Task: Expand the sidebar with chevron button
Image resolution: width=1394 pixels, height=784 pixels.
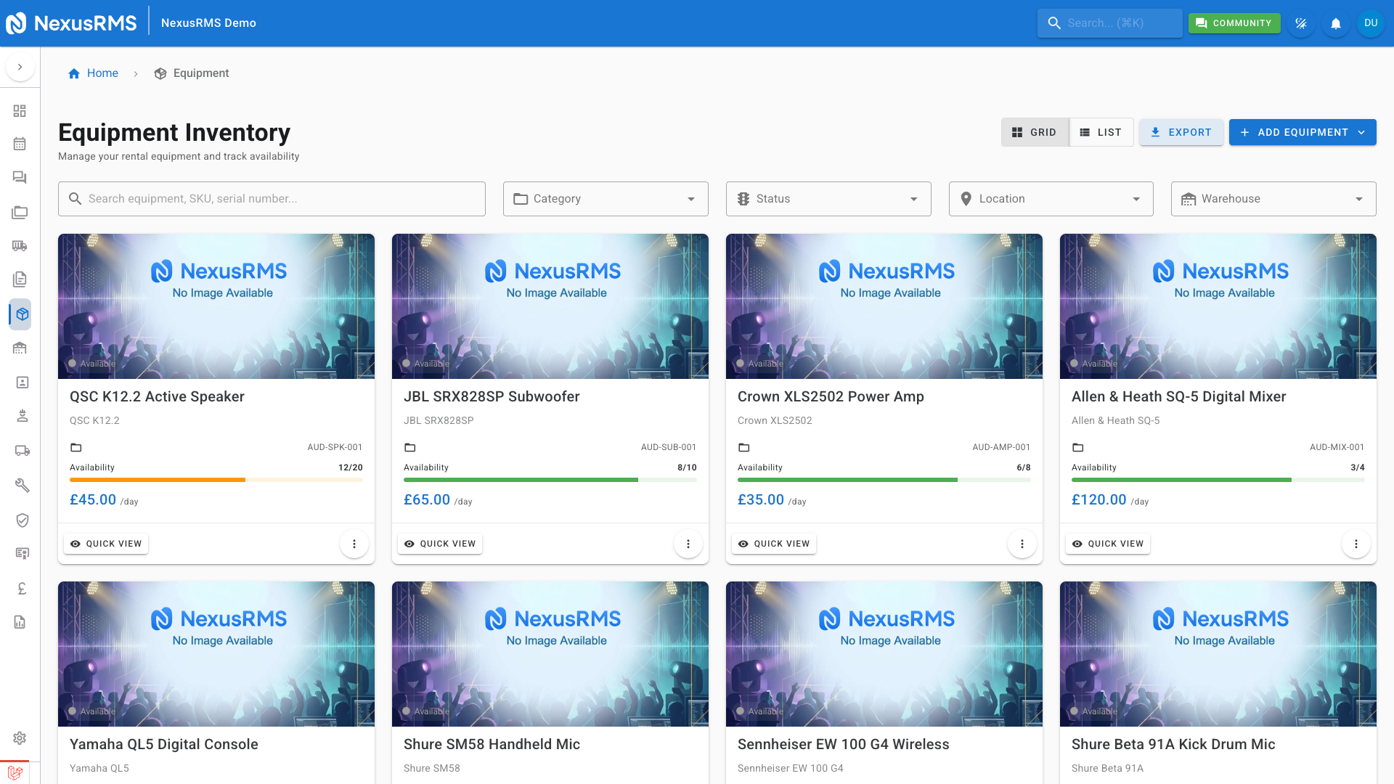Action: 20,67
